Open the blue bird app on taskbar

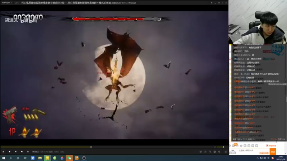click(x=33, y=158)
